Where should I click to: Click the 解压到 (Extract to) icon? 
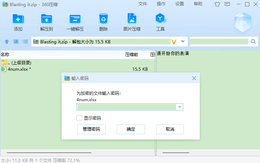coord(47,19)
